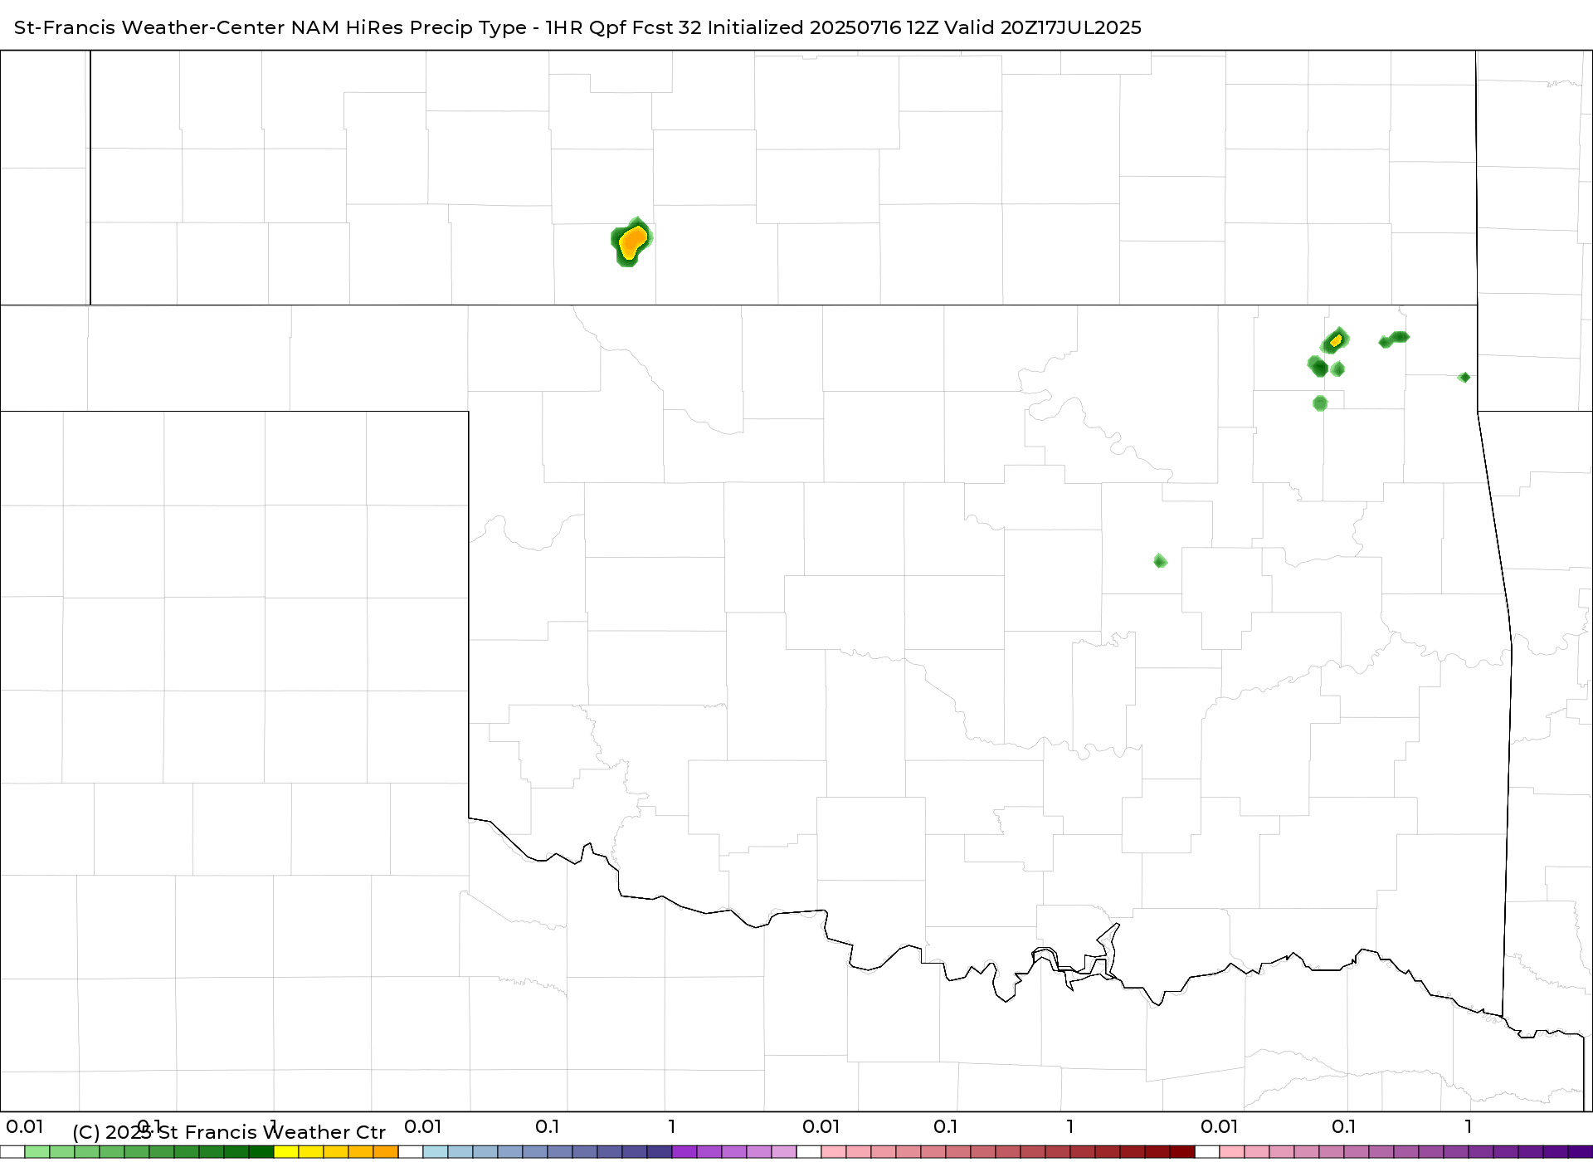The image size is (1593, 1162).
Task: Click the '0.1' label above the pink-purple legend scale
Action: click(x=1343, y=1127)
